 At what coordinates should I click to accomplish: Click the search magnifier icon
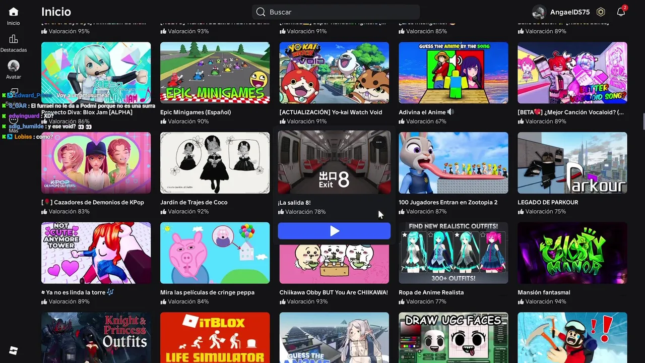pos(260,12)
